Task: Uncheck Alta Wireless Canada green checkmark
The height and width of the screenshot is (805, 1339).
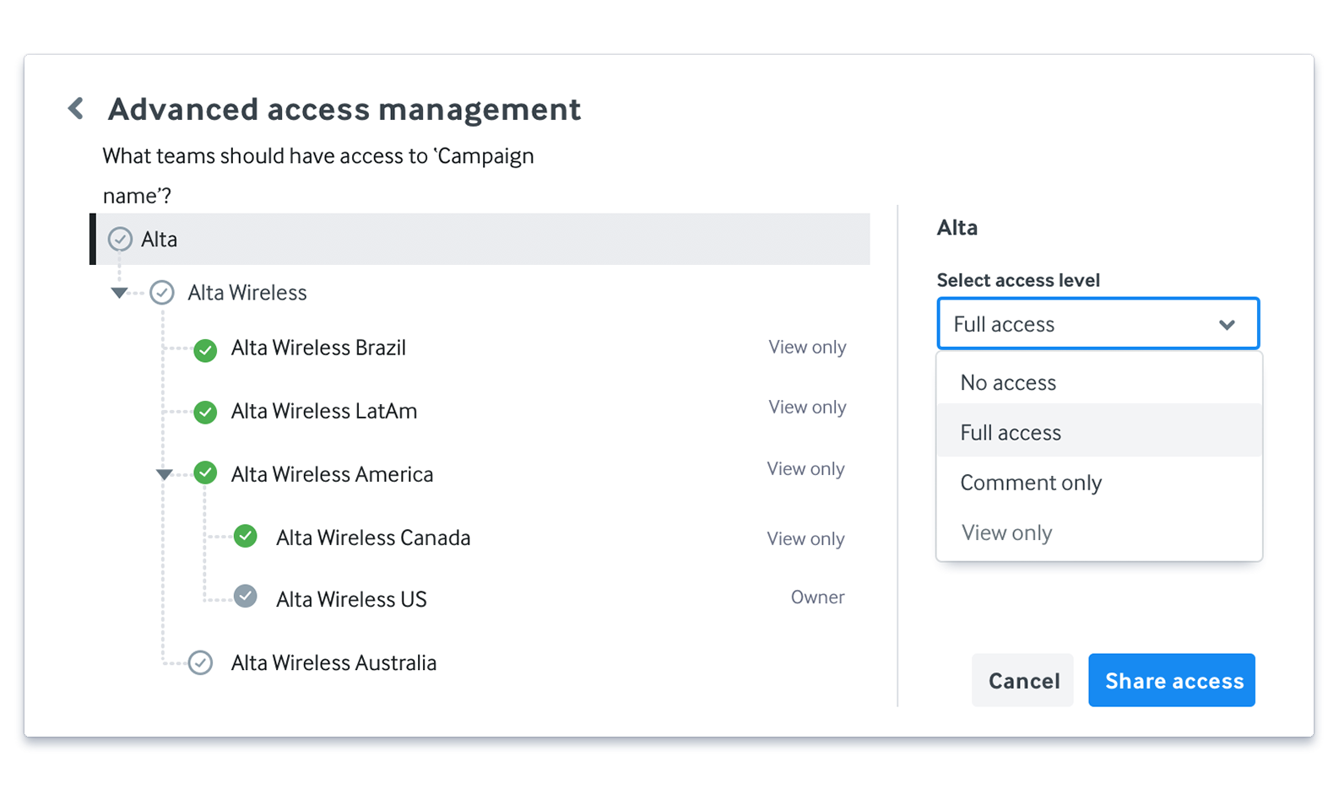Action: (246, 536)
